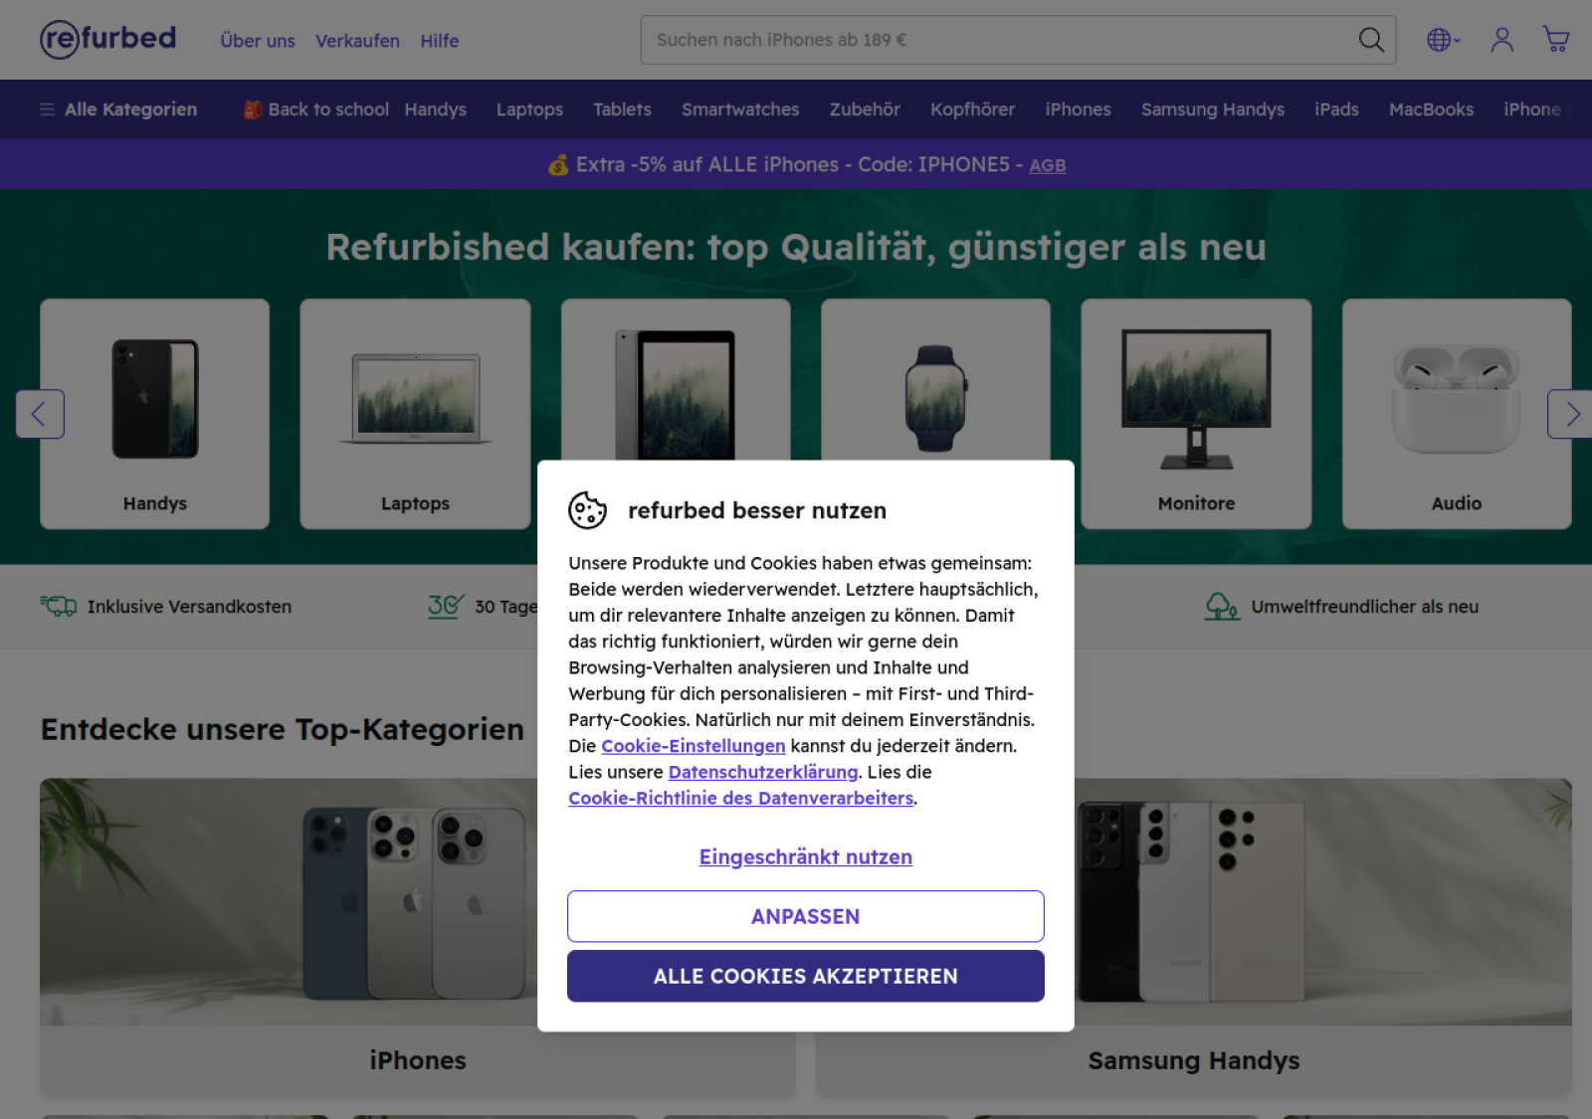Select Handys in the navigation bar

(x=435, y=109)
